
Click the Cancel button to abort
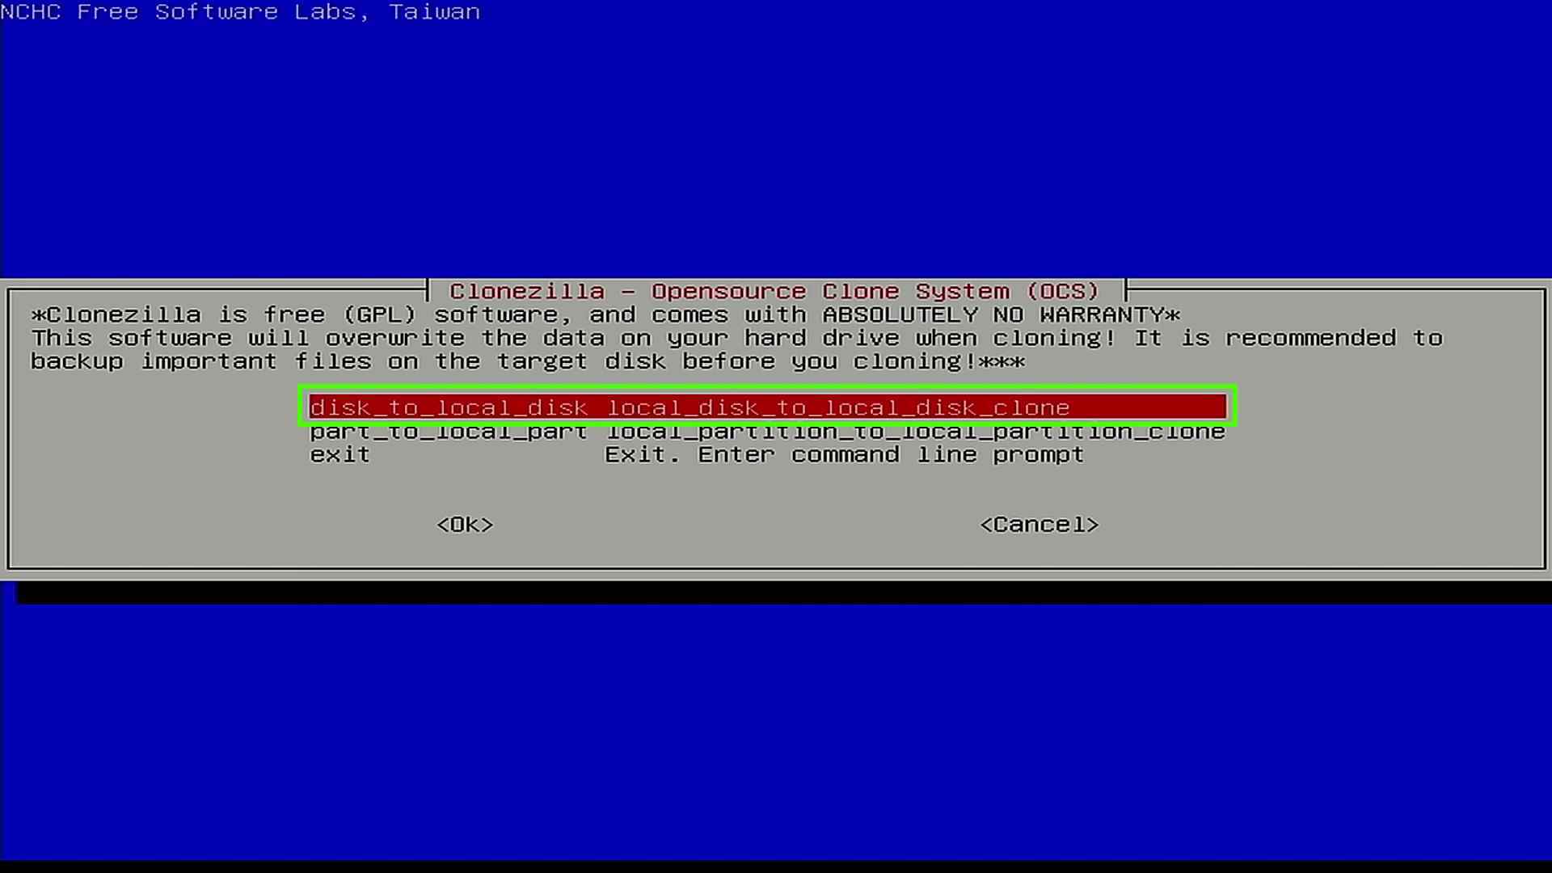point(1040,523)
